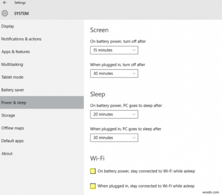Open plugged-in sleep timer dropdown
This screenshot has height=195, width=222.
[x=114, y=138]
